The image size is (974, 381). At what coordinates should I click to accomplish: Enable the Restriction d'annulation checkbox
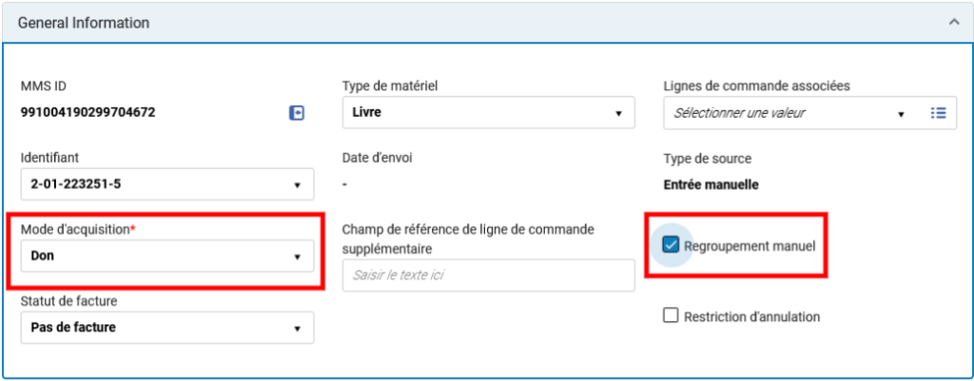pos(671,316)
